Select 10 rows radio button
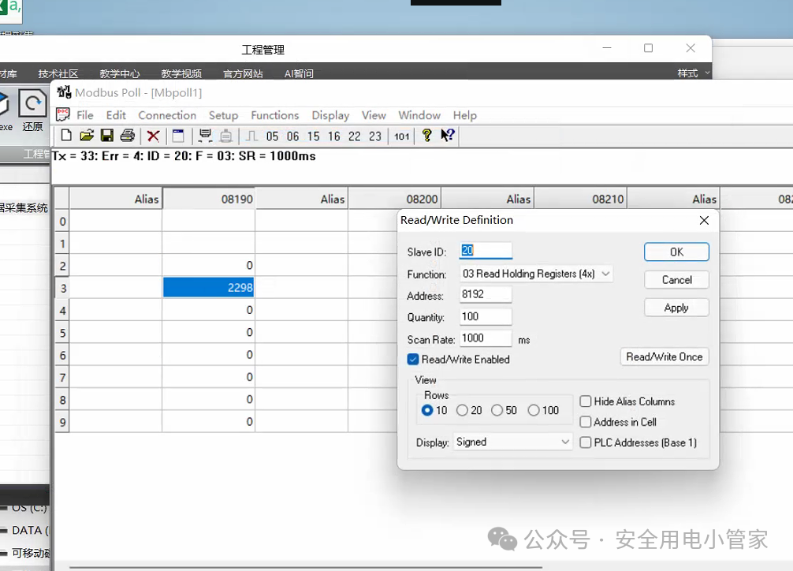The height and width of the screenshot is (571, 793). [x=427, y=410]
